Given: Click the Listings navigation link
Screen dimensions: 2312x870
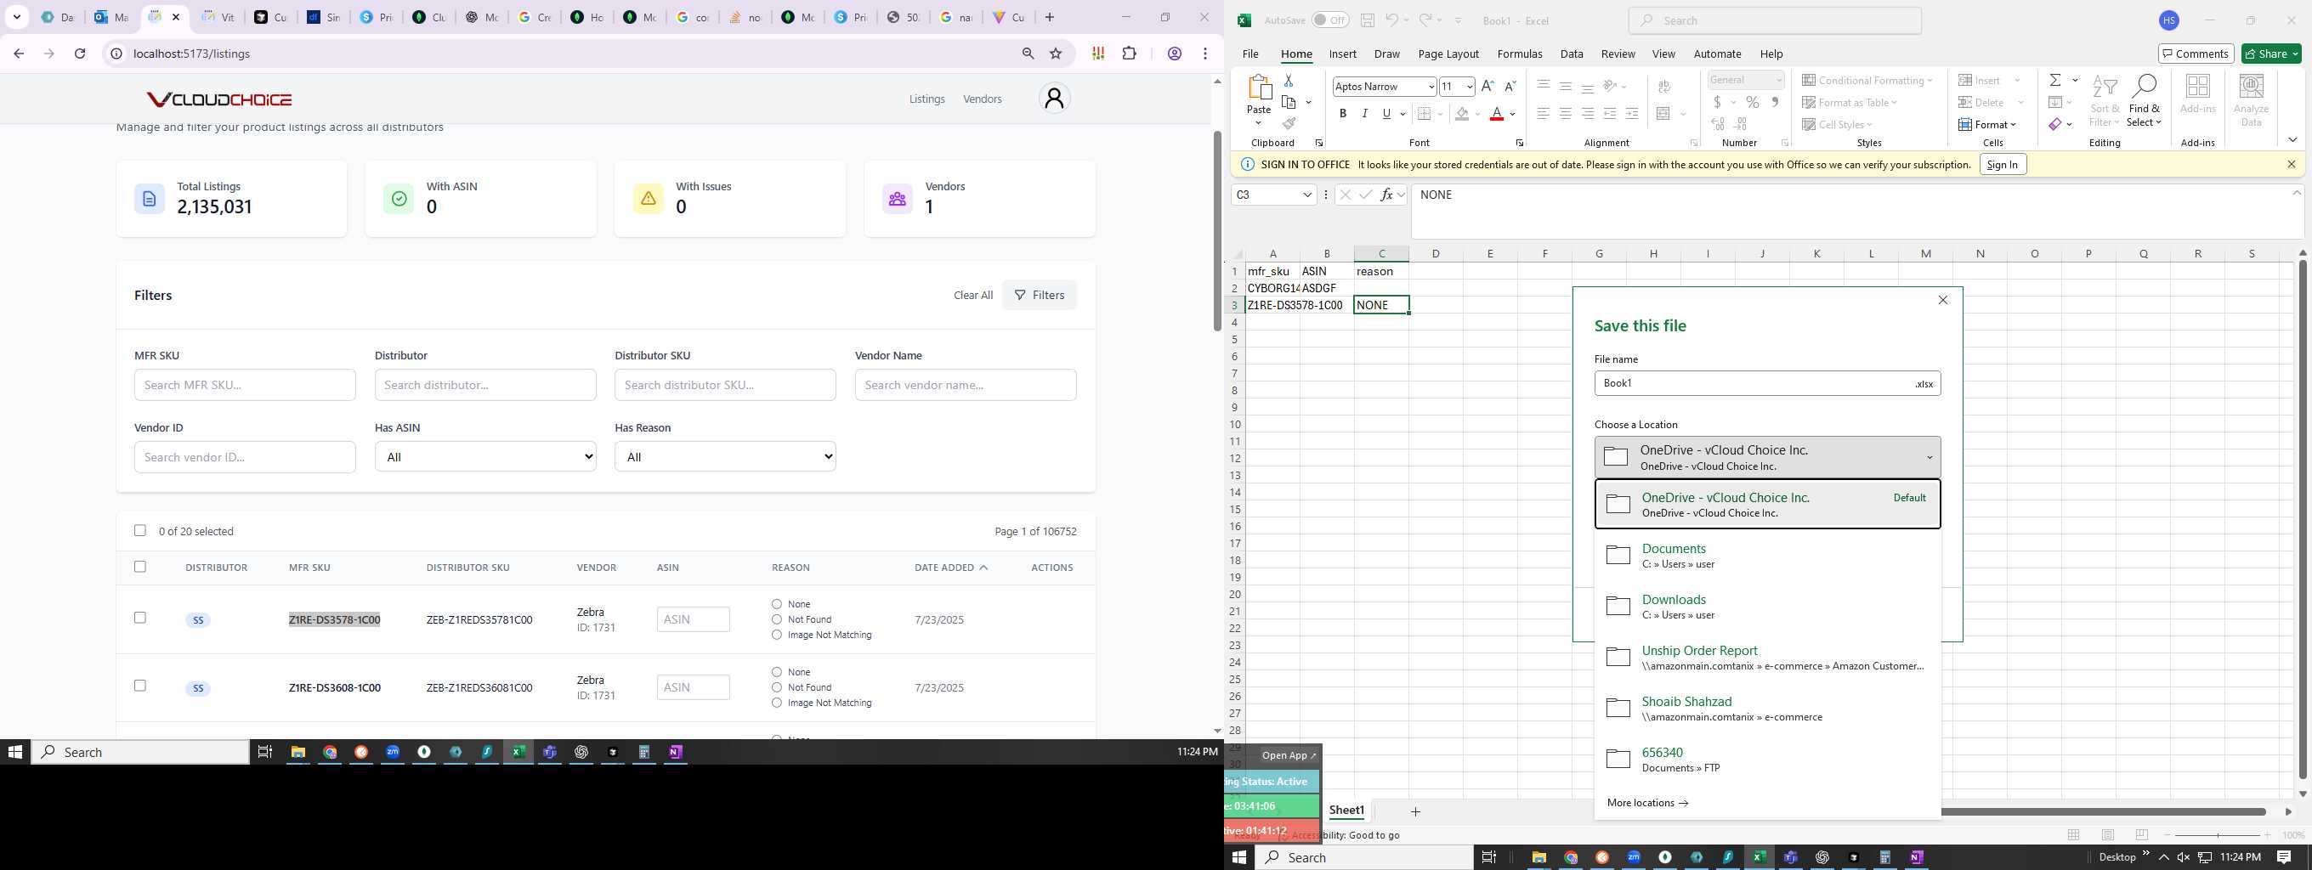Looking at the screenshot, I should tap(926, 99).
